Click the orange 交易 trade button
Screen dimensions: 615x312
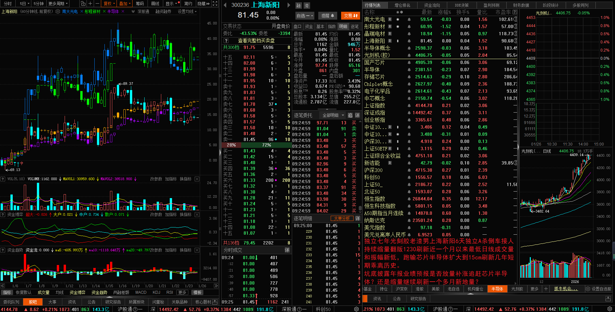(351, 15)
